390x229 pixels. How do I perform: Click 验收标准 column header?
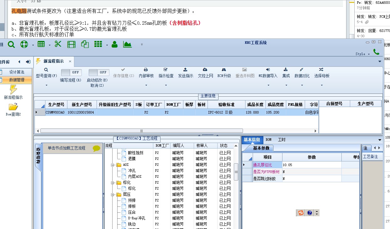226,104
